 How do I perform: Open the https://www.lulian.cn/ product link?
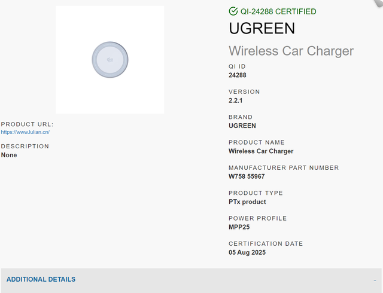point(25,132)
